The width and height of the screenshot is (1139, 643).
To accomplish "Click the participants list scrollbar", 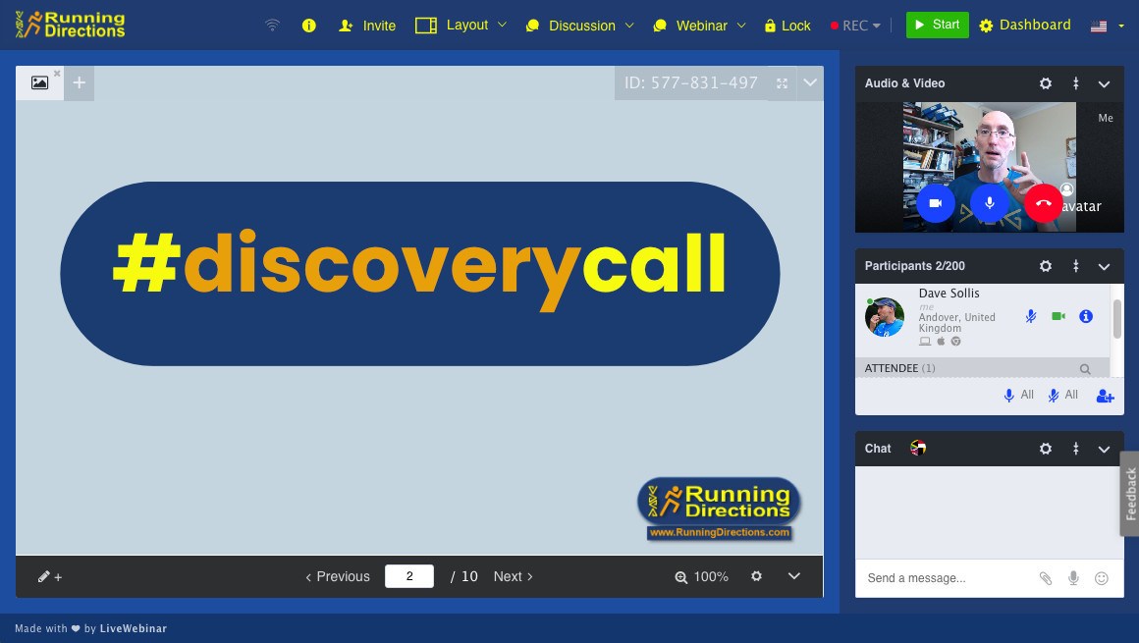I will (1116, 318).
